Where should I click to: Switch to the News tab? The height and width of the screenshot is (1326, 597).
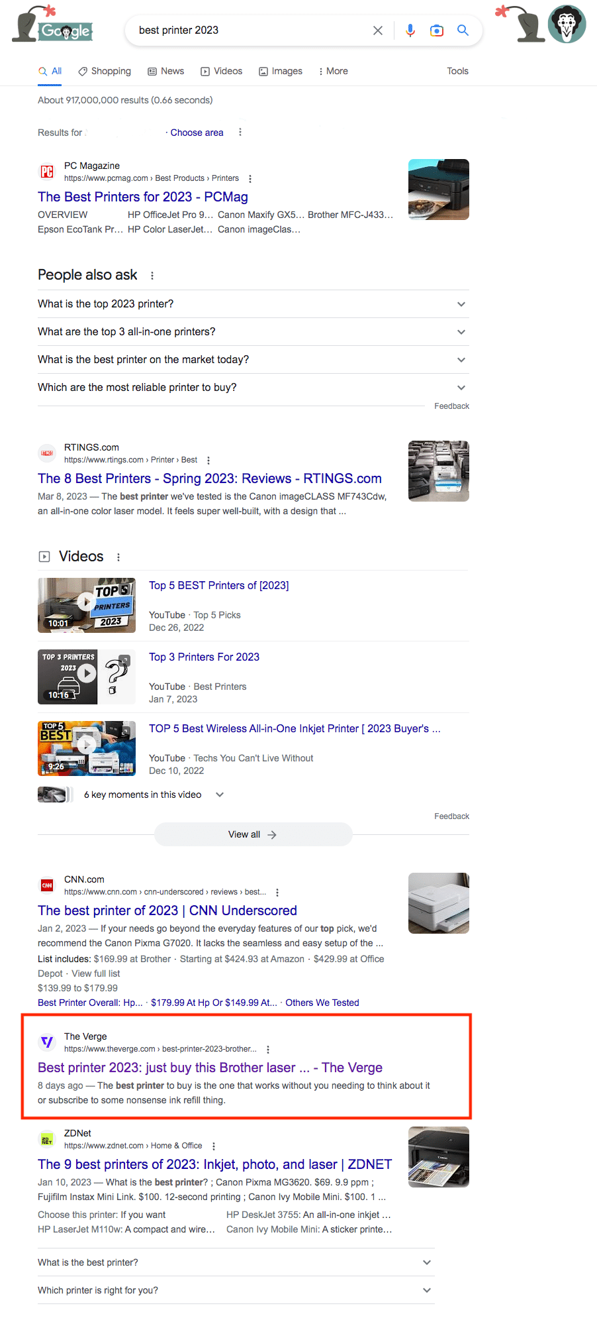click(x=165, y=71)
